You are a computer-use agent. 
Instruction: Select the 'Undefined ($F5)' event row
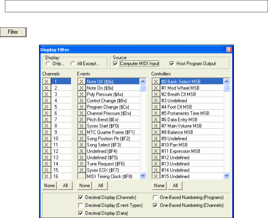[x=113, y=157]
